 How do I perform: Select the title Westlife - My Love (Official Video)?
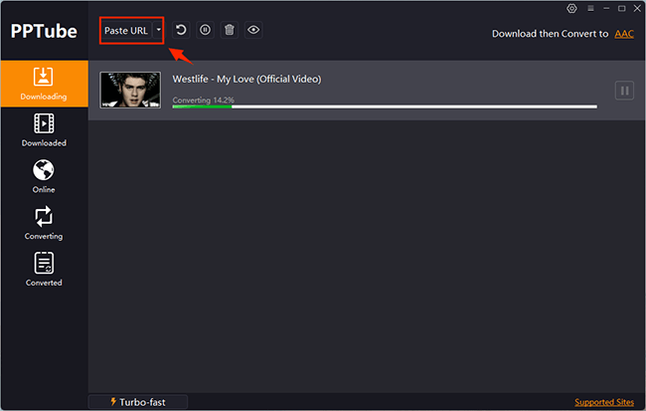tap(246, 79)
